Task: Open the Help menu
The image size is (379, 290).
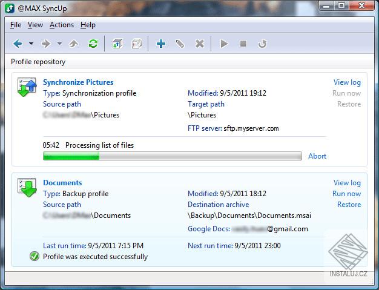Action: pyautogui.click(x=88, y=25)
